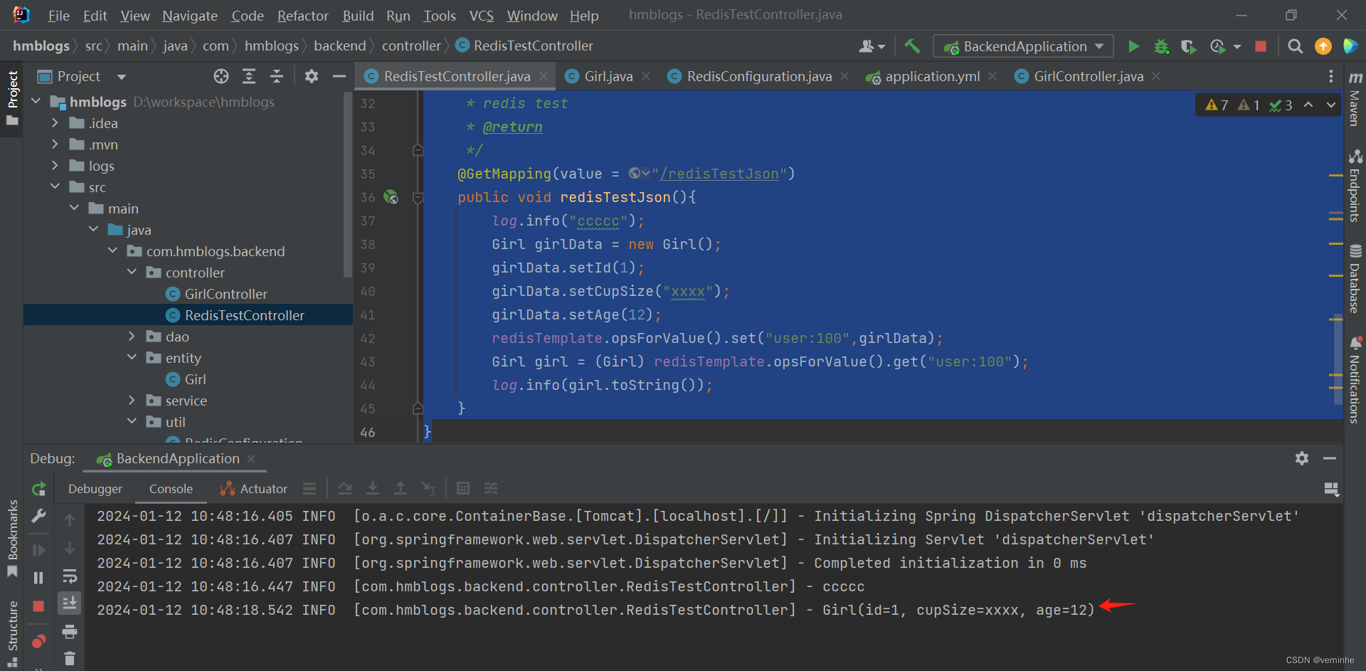The width and height of the screenshot is (1366, 671).
Task: Print console output via the printer icon
Action: [69, 631]
